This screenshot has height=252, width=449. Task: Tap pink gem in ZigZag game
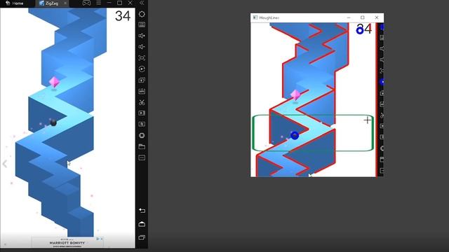coord(54,82)
